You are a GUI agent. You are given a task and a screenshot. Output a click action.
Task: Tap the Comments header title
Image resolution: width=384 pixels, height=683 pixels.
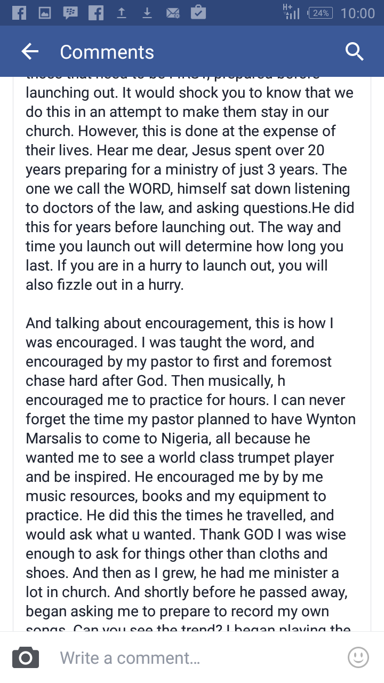(107, 52)
